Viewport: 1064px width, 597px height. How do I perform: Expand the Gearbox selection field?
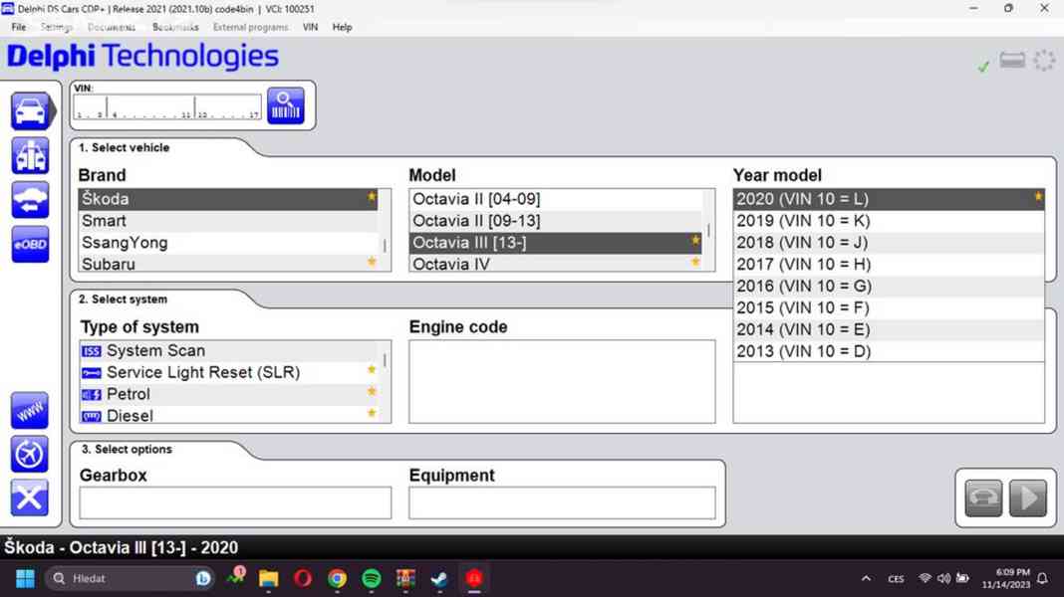pyautogui.click(x=234, y=502)
